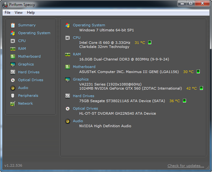Image resolution: width=212 pixels, height=172 pixels.
Task: Click the Summary clipboard icon in sidebar
Action: [x=13, y=25]
